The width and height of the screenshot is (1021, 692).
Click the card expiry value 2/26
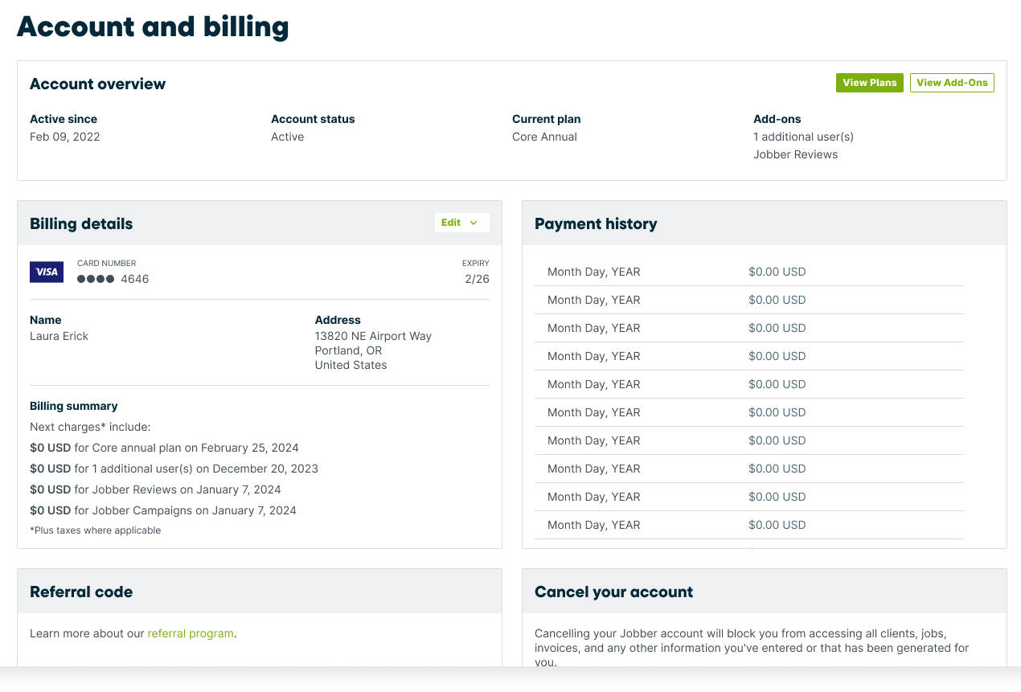477,279
